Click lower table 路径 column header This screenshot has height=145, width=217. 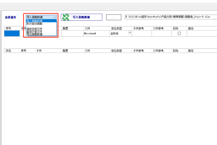[x=202, y=51]
